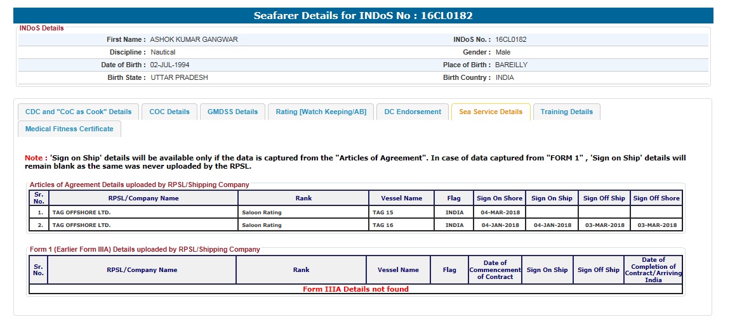The width and height of the screenshot is (730, 324).
Task: Switch to Medical Fitness Certificate tab
Action: point(69,129)
